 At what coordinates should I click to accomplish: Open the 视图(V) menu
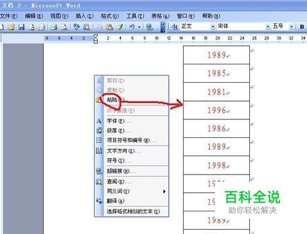click(x=60, y=16)
